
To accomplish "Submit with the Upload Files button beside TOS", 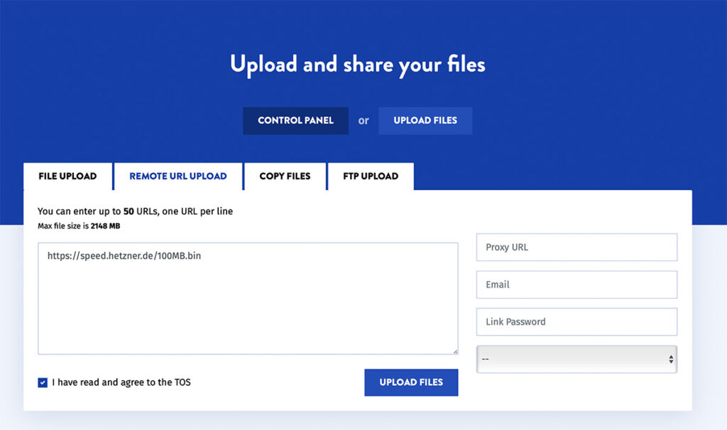I will [411, 382].
